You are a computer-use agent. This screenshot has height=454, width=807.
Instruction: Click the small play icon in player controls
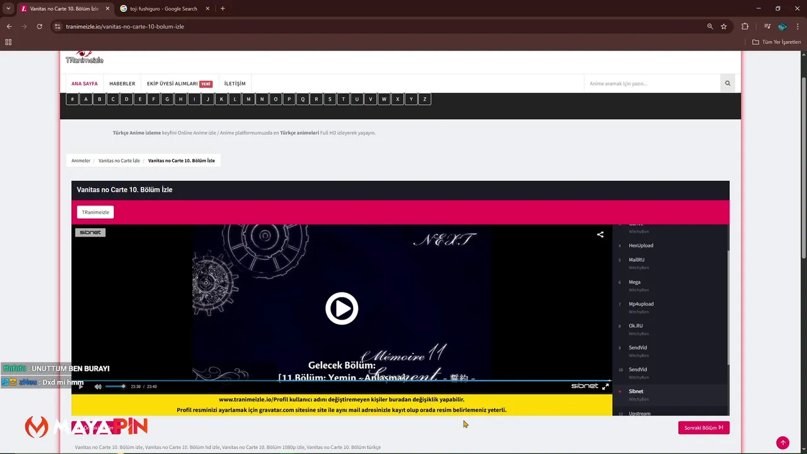tap(81, 387)
